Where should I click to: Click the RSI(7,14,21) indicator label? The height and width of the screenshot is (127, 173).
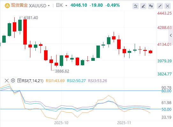33,81
